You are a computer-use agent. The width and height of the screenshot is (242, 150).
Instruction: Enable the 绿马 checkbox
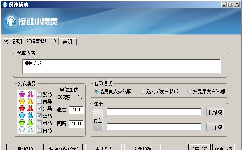tap(39, 123)
